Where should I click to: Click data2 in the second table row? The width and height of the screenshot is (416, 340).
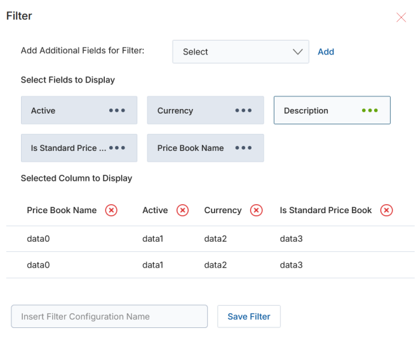point(215,265)
